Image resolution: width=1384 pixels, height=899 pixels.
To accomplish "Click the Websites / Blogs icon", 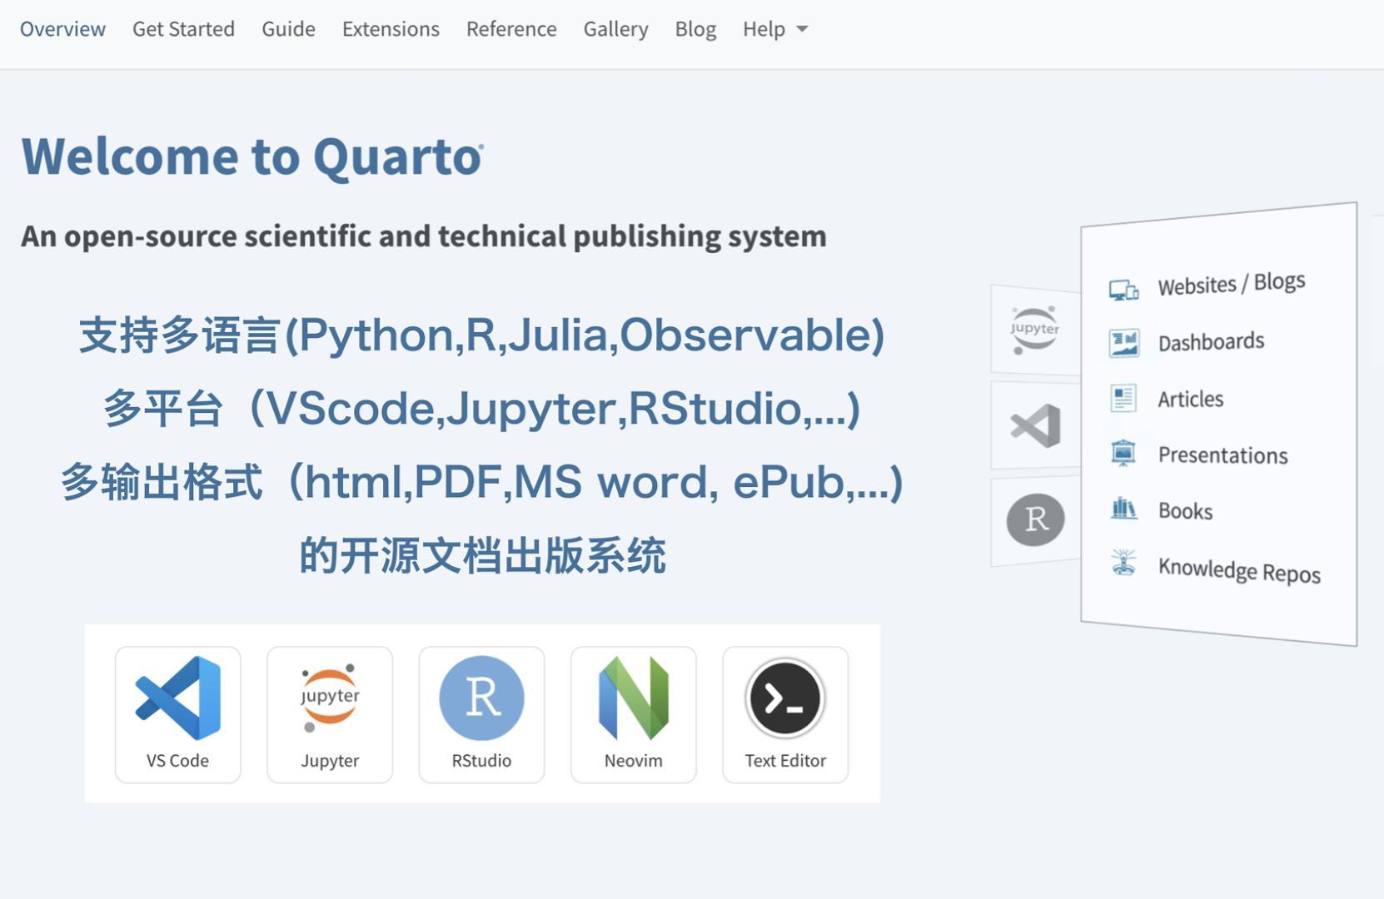I will tap(1124, 289).
